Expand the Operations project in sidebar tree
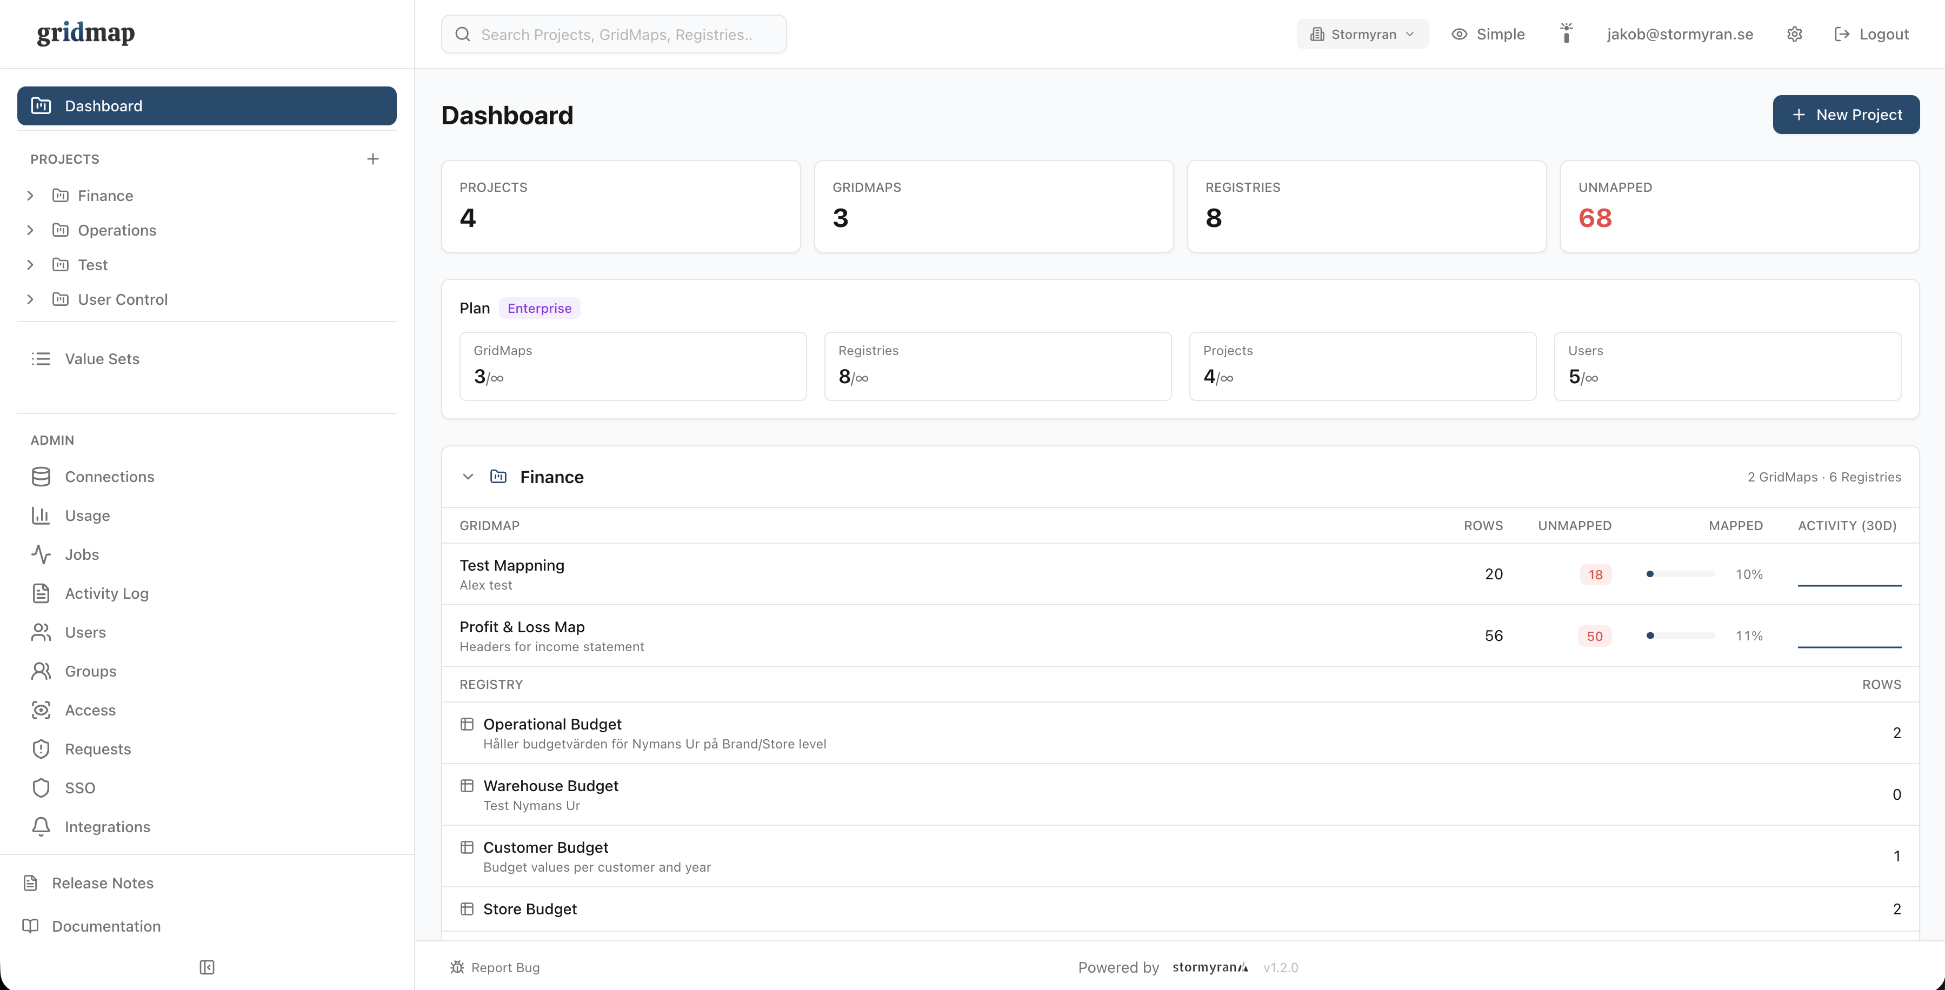The width and height of the screenshot is (1945, 990). tap(30, 230)
